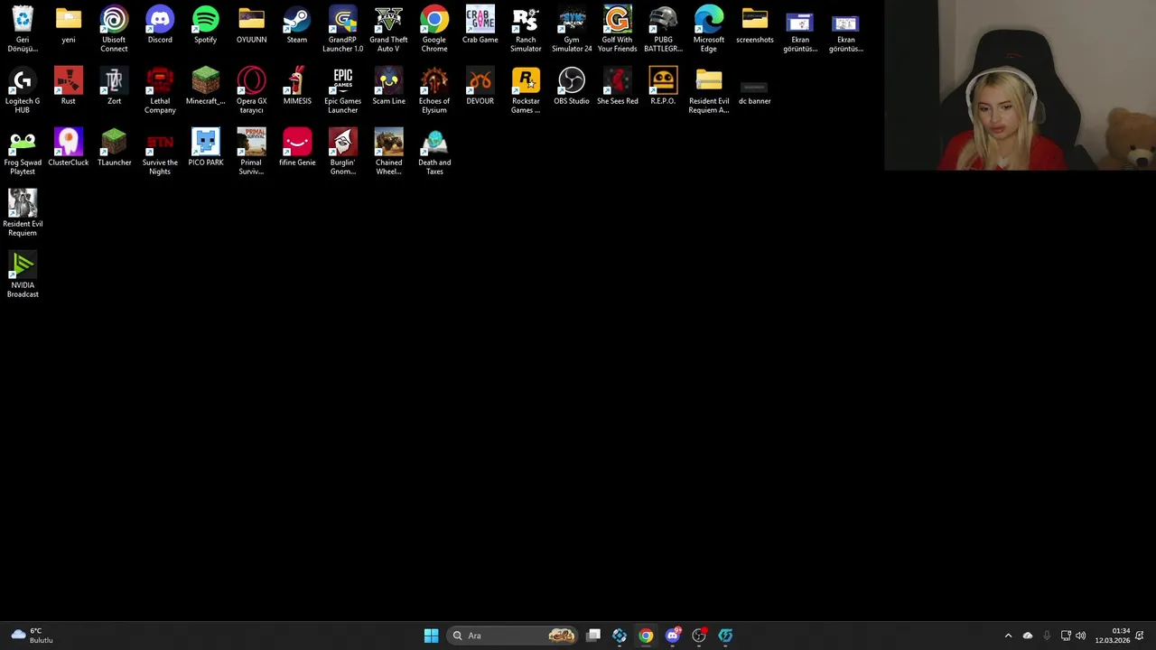This screenshot has height=650, width=1156.
Task: Open the screenshots folder
Action: pyautogui.click(x=754, y=25)
